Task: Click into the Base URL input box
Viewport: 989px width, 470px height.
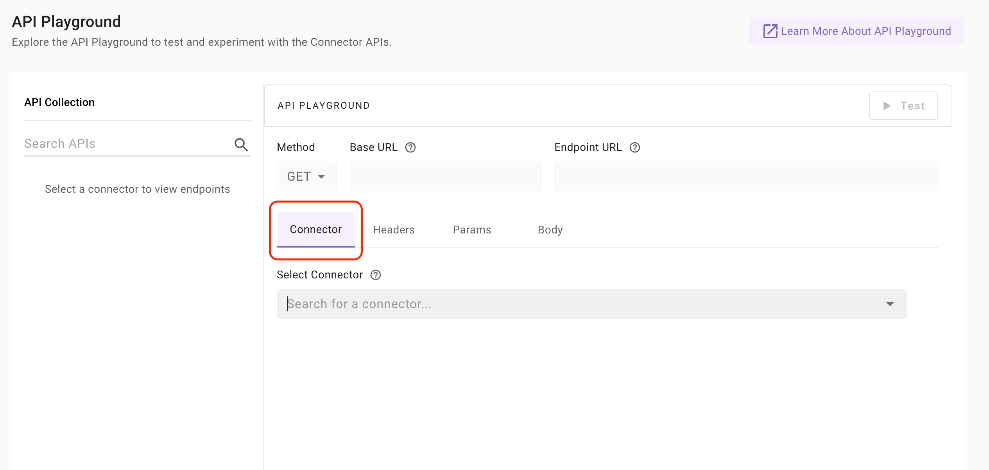Action: click(x=445, y=176)
